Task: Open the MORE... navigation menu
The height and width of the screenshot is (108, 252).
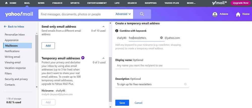Action: coord(191,3)
